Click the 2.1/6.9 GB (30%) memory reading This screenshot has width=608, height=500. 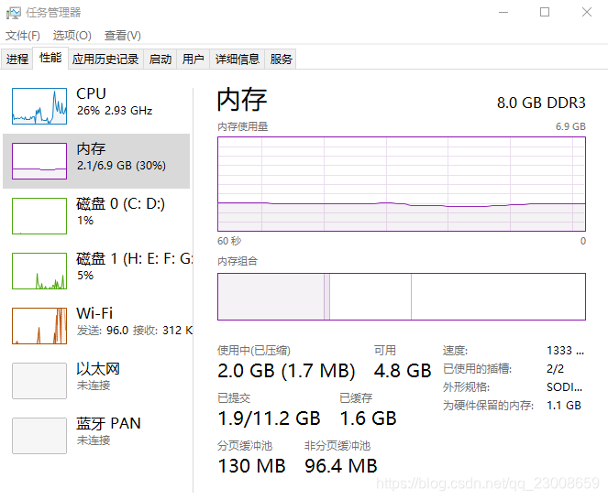coord(121,166)
